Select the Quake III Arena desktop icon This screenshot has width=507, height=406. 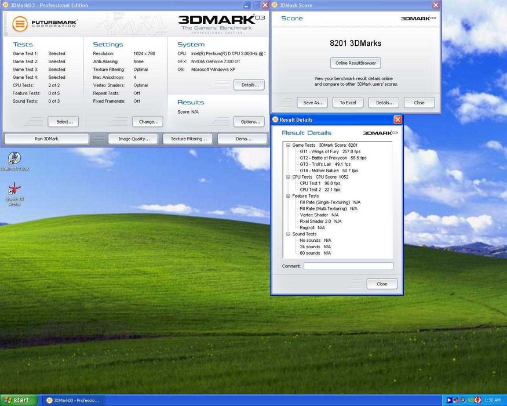(14, 194)
